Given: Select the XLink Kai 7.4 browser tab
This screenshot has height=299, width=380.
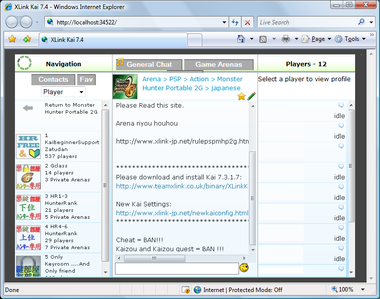Looking at the screenshot, I should [113, 40].
